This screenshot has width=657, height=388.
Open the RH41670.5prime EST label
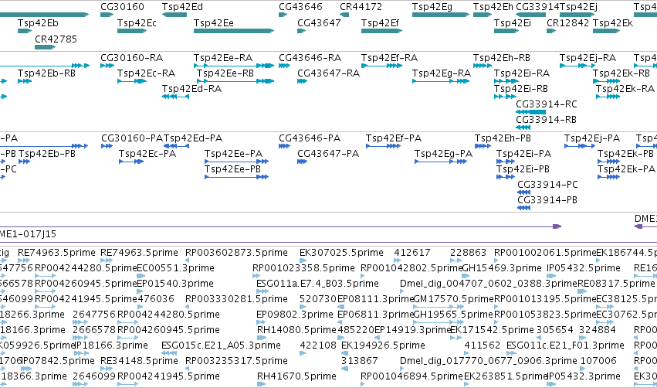pyautogui.click(x=296, y=376)
